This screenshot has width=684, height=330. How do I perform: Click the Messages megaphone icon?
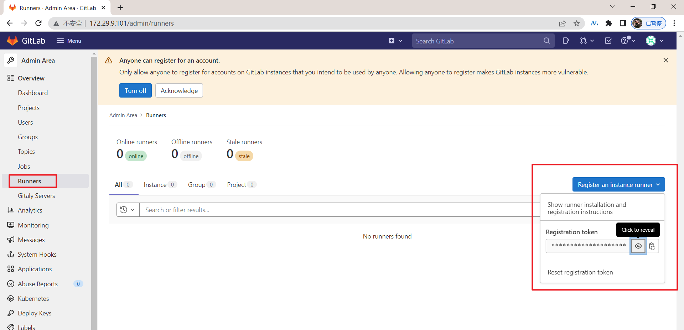(x=11, y=240)
